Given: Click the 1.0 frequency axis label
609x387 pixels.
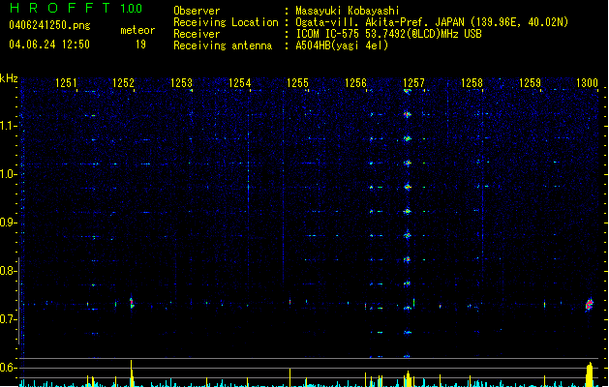Looking at the screenshot, I should click(x=8, y=174).
